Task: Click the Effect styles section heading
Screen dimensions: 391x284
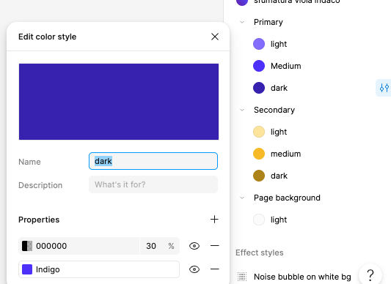Action: coord(260,253)
